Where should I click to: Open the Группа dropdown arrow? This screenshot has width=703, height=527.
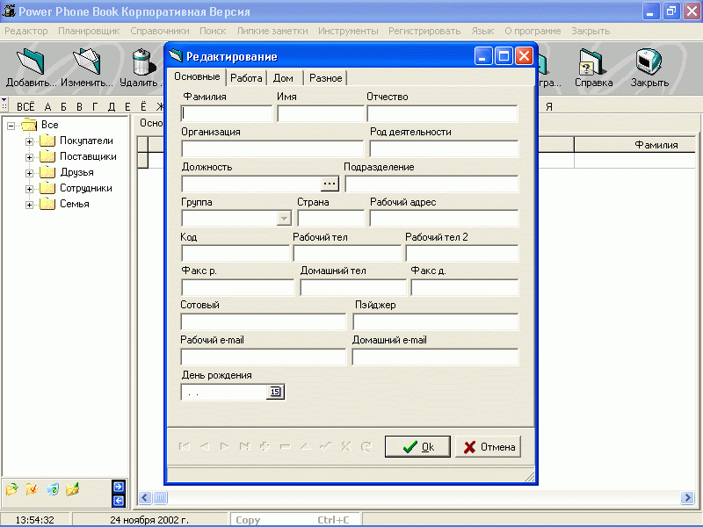284,218
